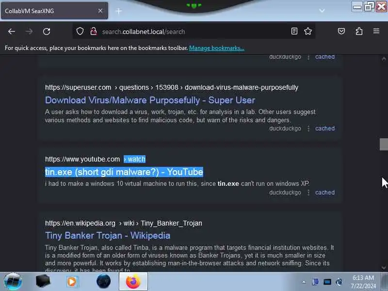Image resolution: width=388 pixels, height=291 pixels.
Task: Toggle reader view in address bar
Action: click(x=294, y=31)
